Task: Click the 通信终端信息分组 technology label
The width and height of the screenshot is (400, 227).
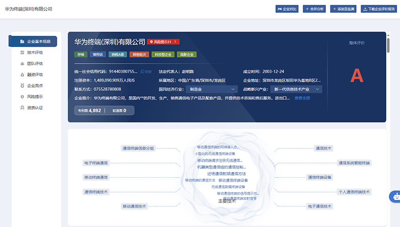Action: 138,148
